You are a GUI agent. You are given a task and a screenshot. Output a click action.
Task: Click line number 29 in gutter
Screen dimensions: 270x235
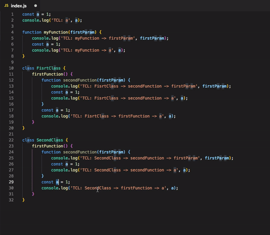(11, 182)
